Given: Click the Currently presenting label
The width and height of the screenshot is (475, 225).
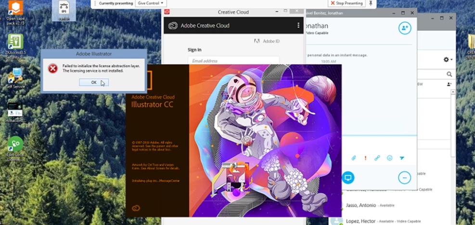Looking at the screenshot, I should tap(116, 3).
